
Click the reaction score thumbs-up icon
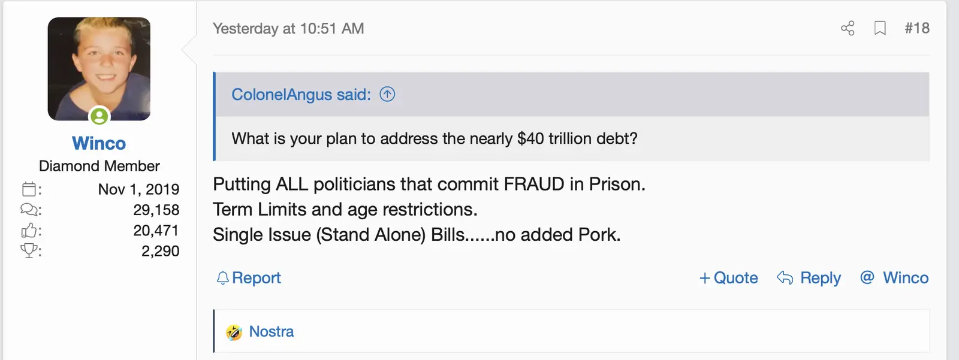point(29,231)
